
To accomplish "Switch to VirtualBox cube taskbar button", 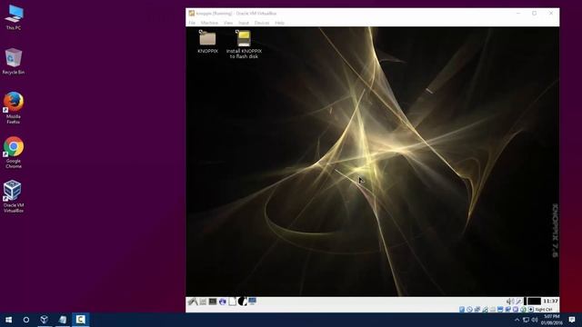I will point(45,320).
